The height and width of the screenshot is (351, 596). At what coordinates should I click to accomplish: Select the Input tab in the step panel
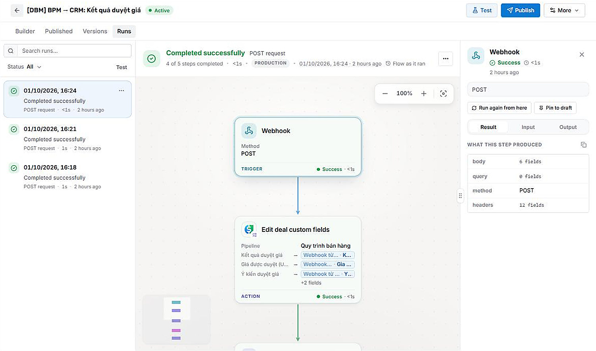528,127
